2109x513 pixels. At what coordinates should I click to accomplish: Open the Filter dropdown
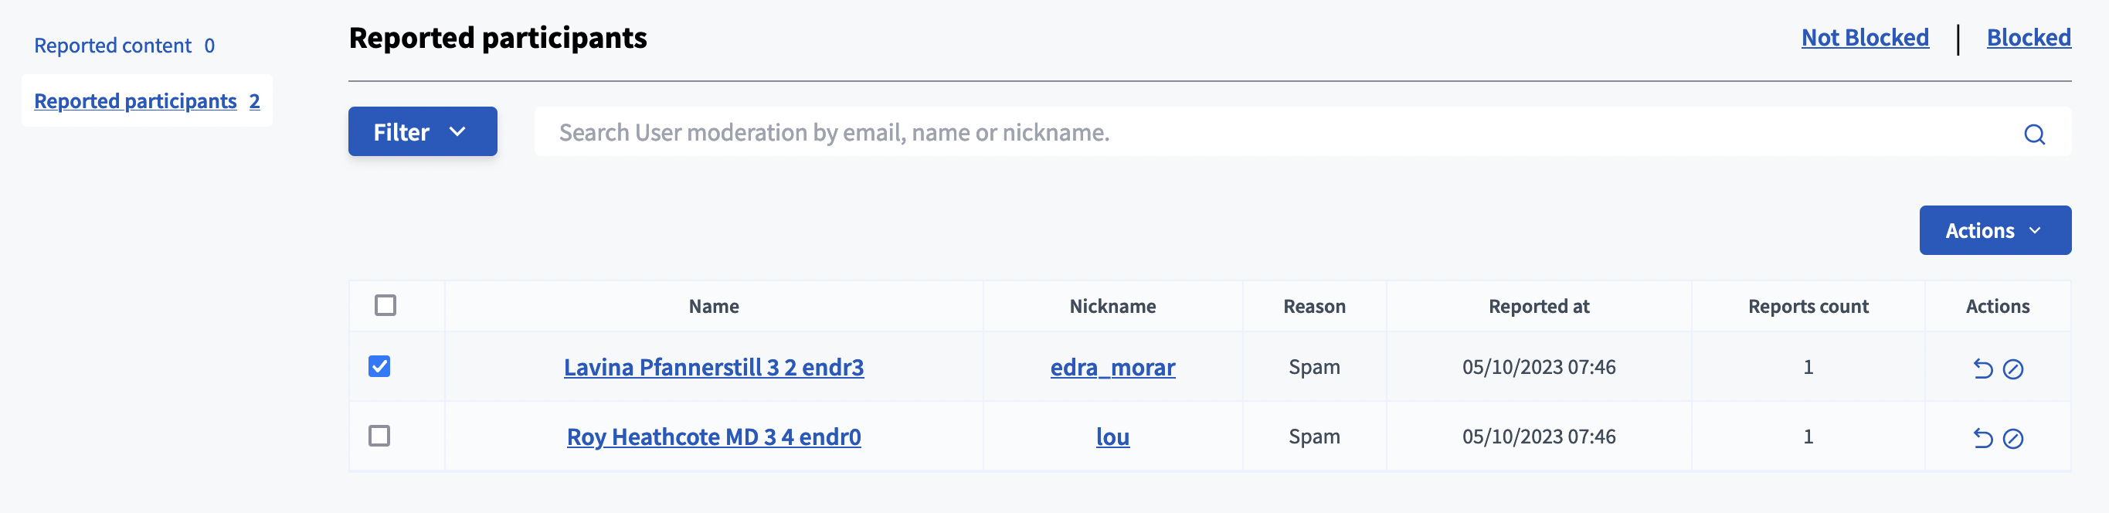click(x=422, y=132)
